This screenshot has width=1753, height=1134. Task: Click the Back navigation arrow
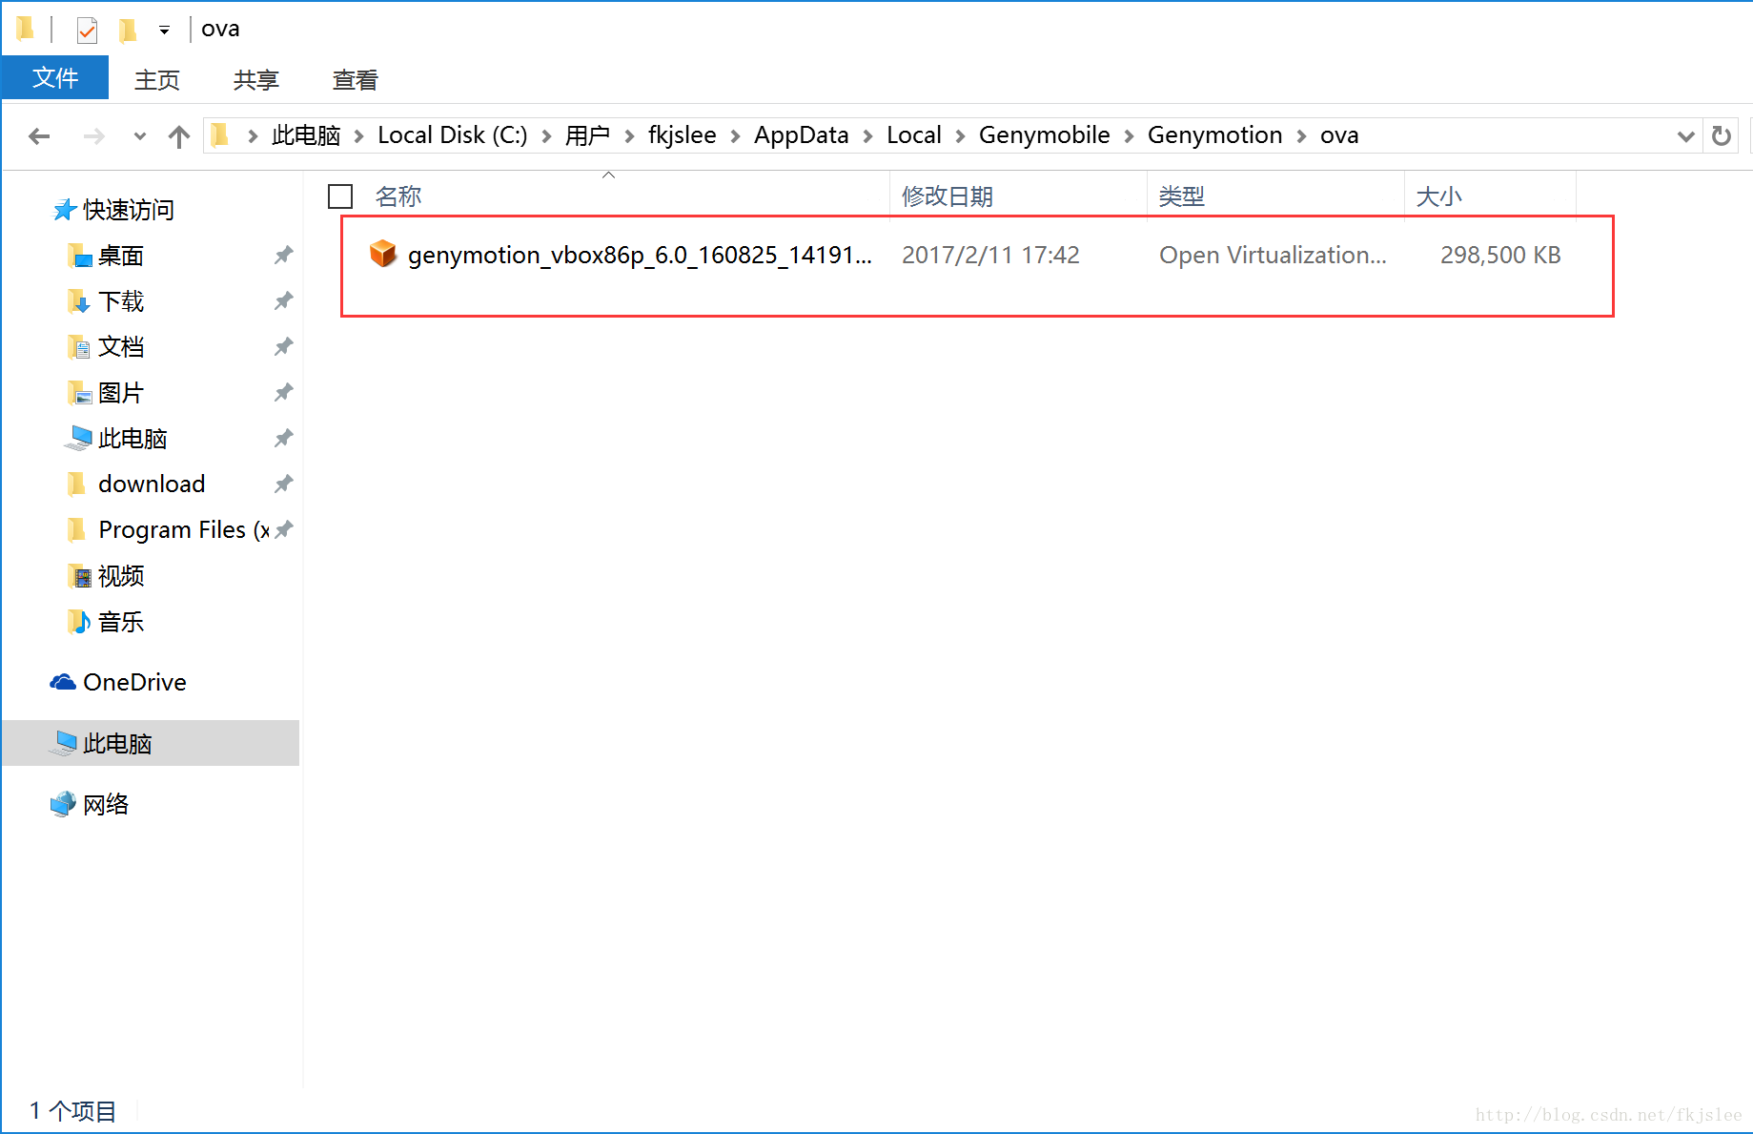tap(39, 136)
